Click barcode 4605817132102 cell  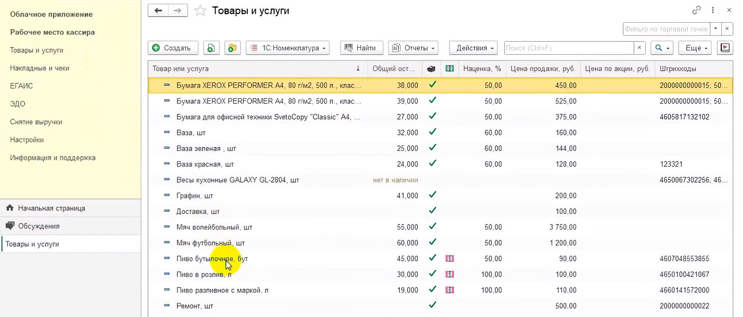point(684,117)
